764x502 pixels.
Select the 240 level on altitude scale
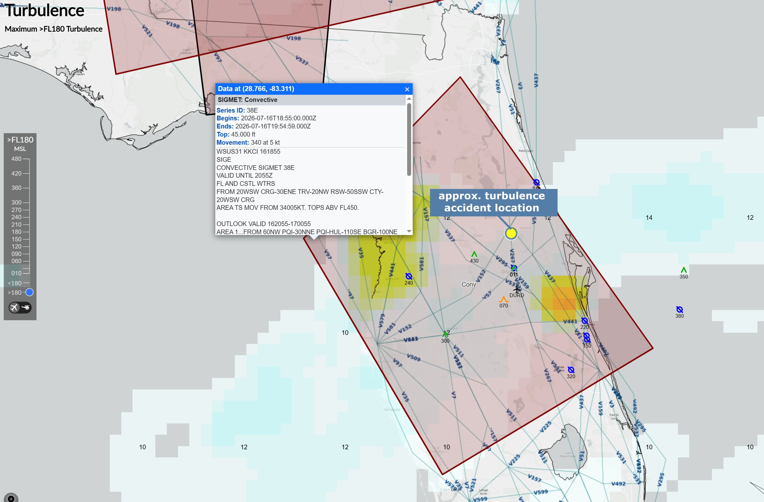pyautogui.click(x=16, y=217)
